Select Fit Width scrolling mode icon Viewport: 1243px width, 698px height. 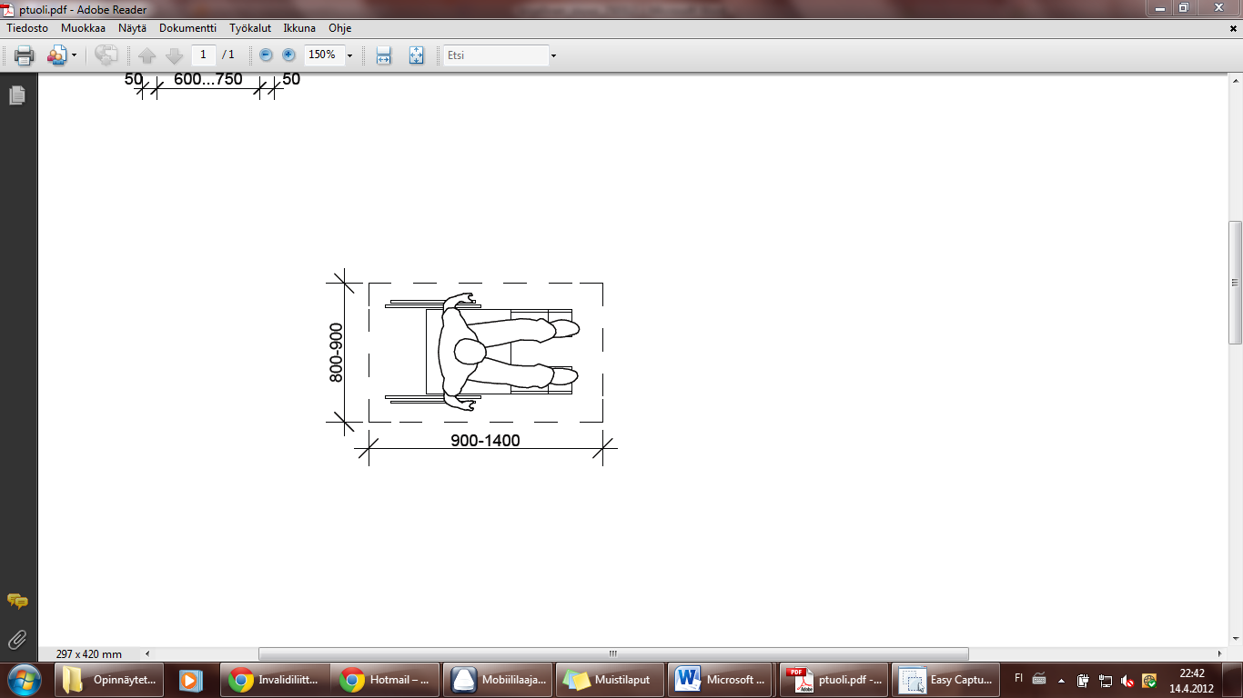click(x=384, y=55)
